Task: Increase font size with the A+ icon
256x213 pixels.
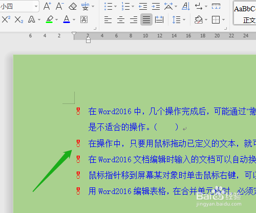Action: (47, 6)
